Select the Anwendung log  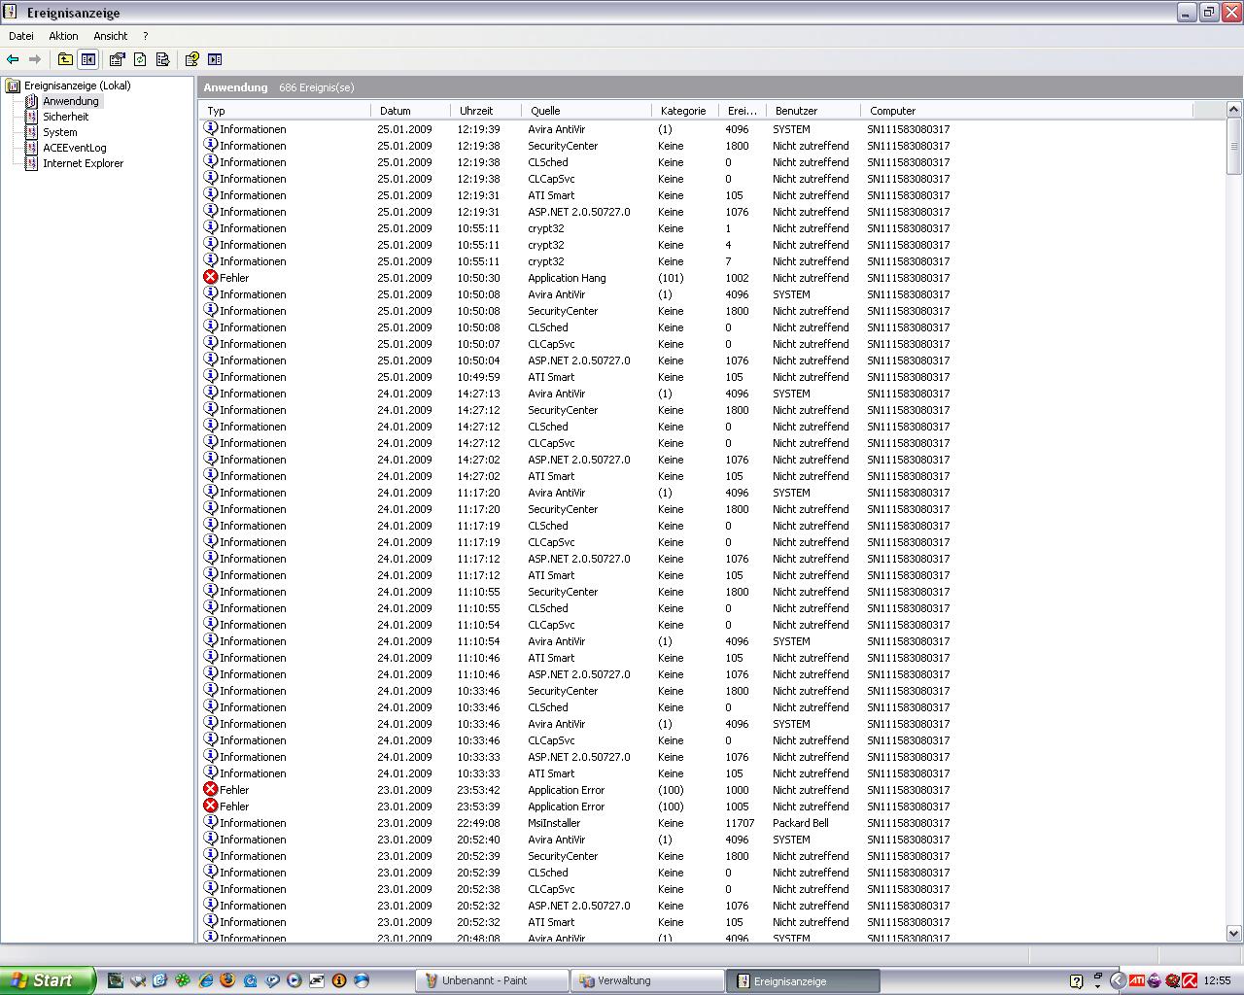point(70,101)
